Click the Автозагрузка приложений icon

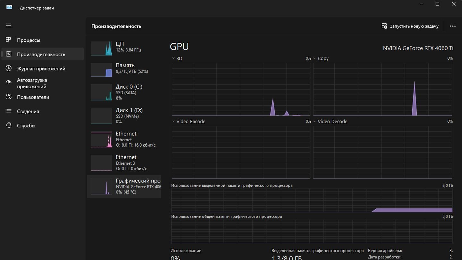pyautogui.click(x=9, y=83)
